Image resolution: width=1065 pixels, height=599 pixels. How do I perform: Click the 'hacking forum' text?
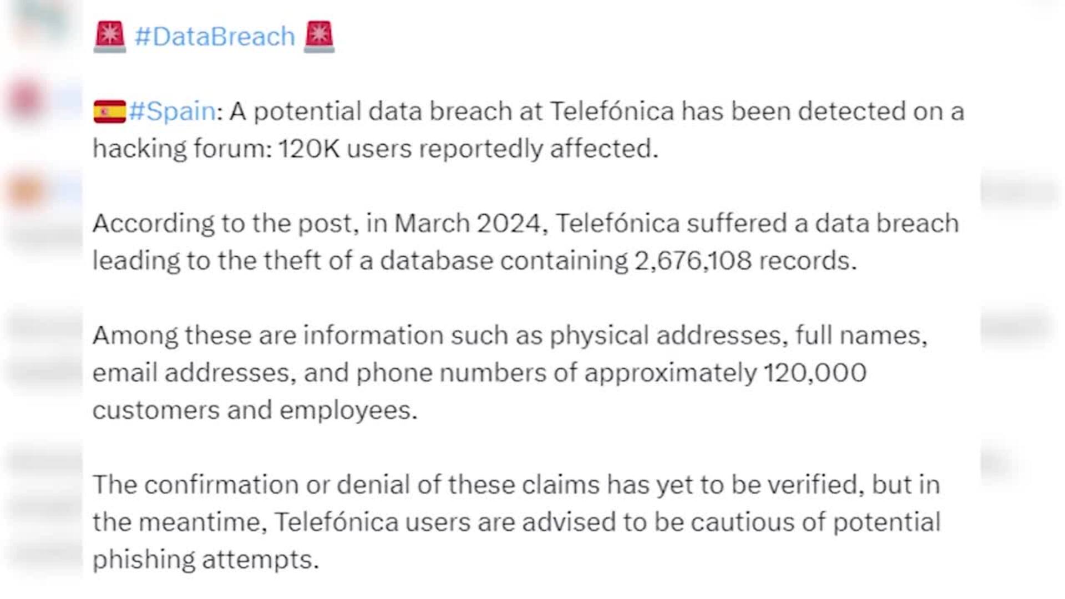click(x=182, y=149)
